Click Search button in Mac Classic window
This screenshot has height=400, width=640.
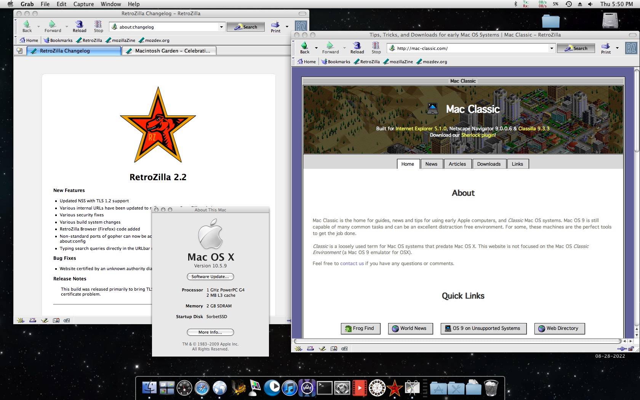click(576, 48)
